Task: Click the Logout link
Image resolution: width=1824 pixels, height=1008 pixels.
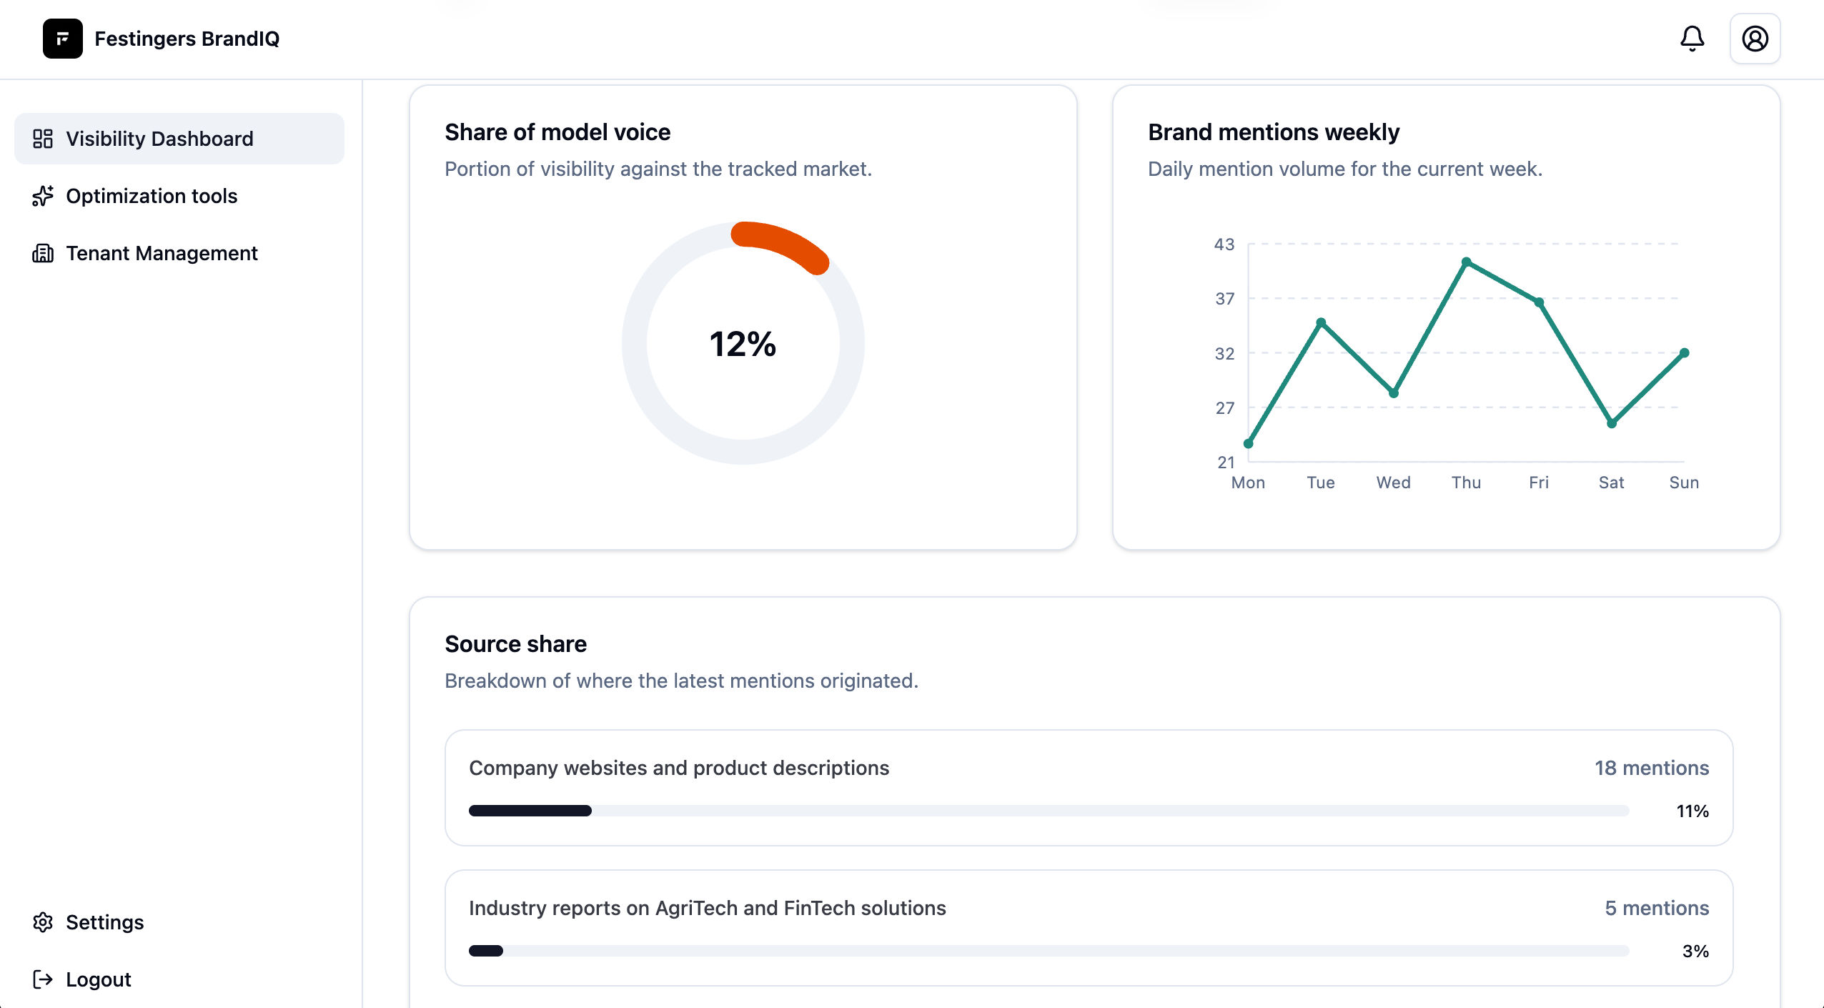Action: pyautogui.click(x=98, y=979)
